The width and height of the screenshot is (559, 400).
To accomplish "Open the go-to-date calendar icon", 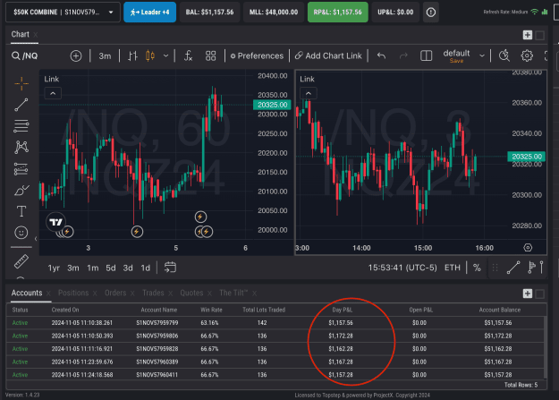I will (170, 268).
